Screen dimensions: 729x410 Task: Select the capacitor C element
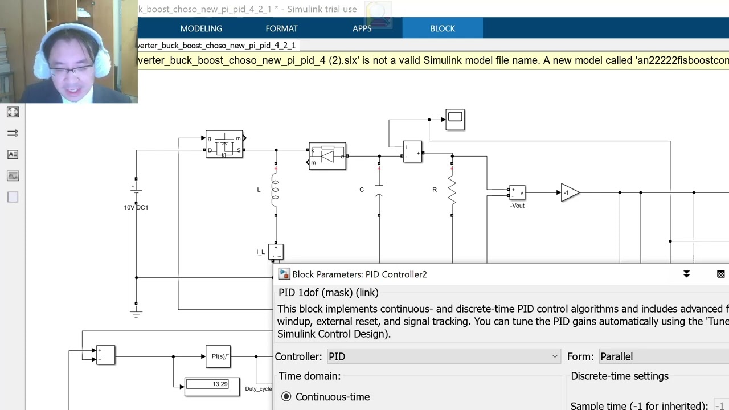(379, 190)
